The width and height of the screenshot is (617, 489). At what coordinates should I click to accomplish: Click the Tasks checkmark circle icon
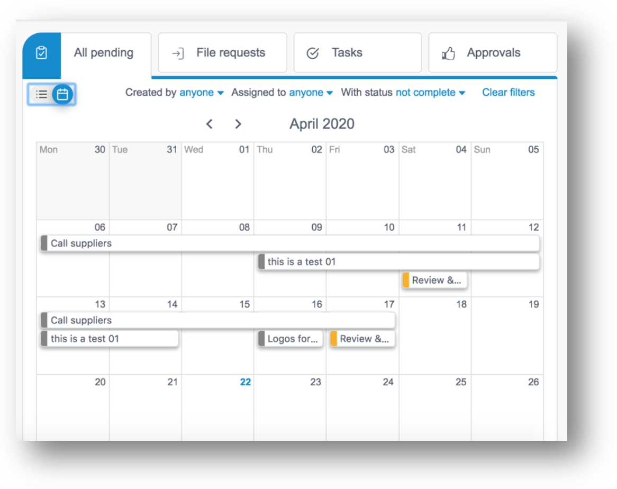pos(313,53)
